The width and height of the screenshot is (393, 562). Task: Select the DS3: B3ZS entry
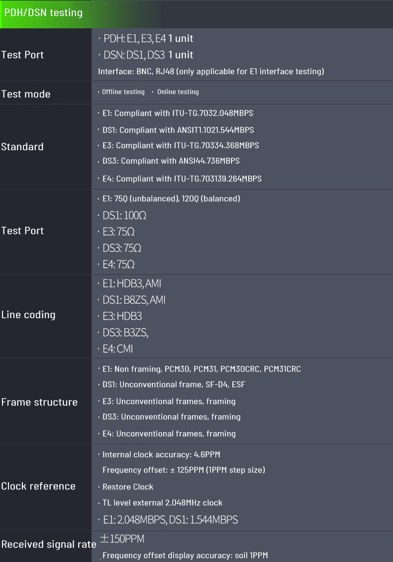pyautogui.click(x=125, y=332)
